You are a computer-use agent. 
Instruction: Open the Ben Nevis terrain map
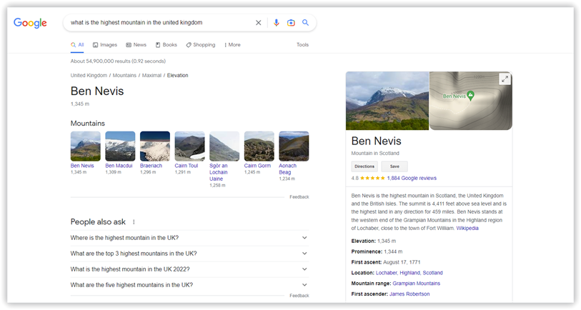click(471, 101)
